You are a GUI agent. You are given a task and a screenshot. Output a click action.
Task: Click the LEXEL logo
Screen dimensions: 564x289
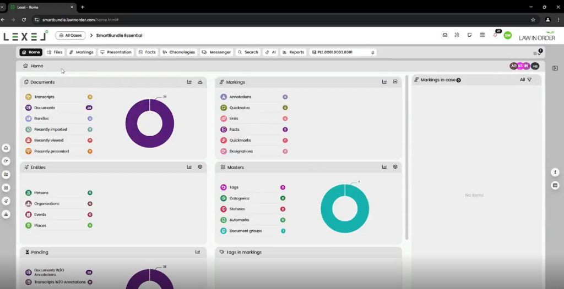(x=25, y=36)
